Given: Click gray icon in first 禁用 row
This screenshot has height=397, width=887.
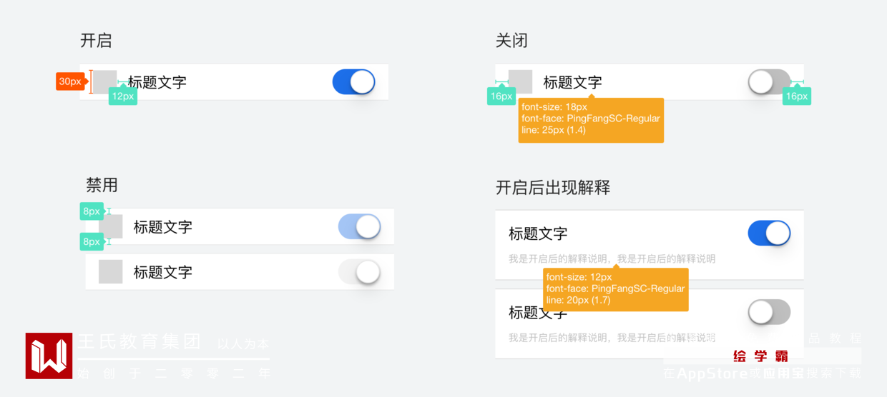Looking at the screenshot, I should click(x=111, y=227).
